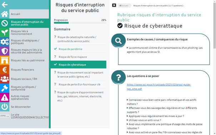Click the warning triangle operational risks icon
Image resolution: width=216 pixels, height=135 pixels.
click(5, 97)
